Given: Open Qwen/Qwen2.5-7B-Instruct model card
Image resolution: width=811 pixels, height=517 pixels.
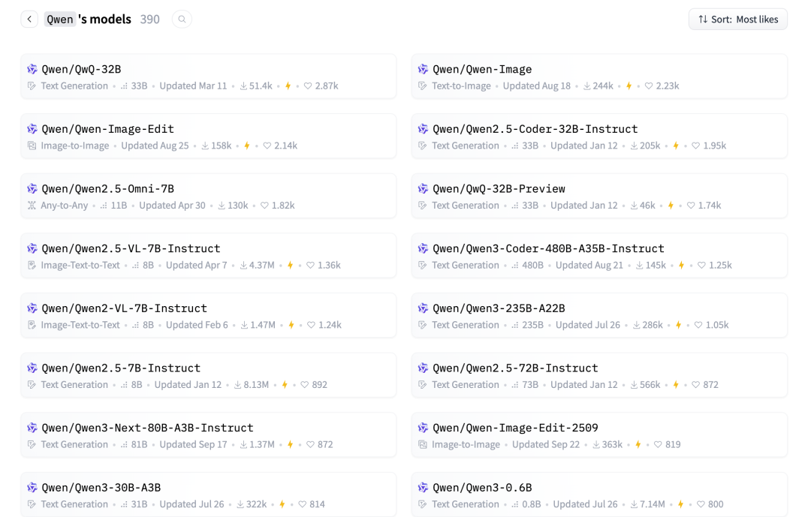Looking at the screenshot, I should coord(209,375).
